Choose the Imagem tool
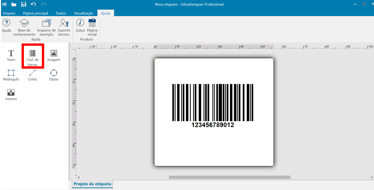This screenshot has width=374, height=190. [x=53, y=55]
